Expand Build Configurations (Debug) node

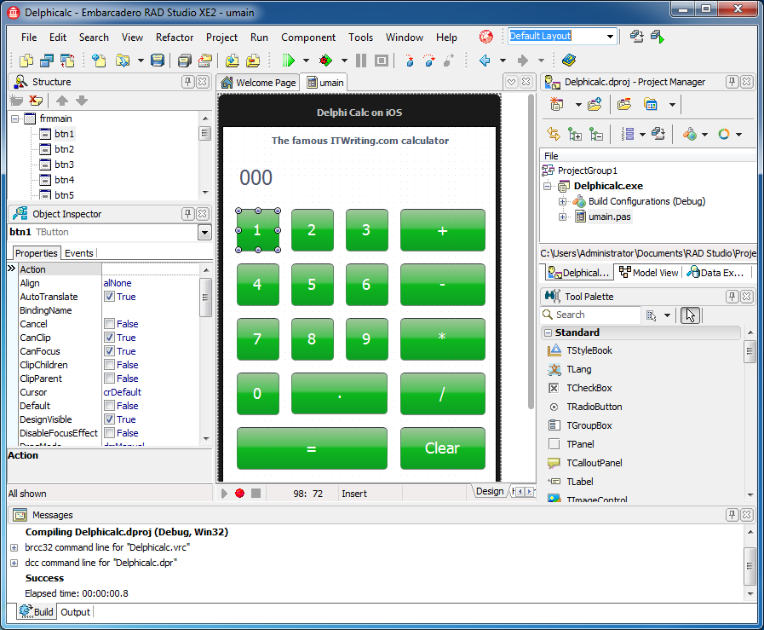(x=562, y=201)
